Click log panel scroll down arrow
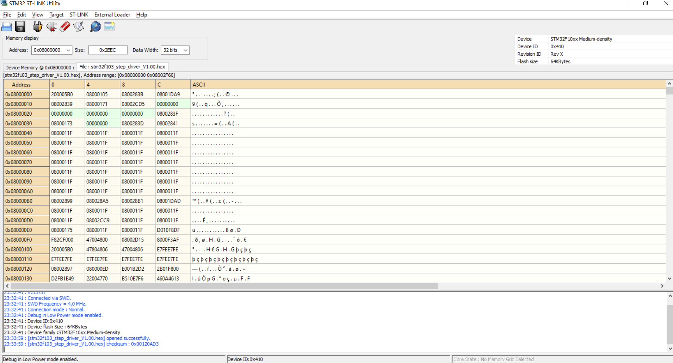 pos(670,349)
